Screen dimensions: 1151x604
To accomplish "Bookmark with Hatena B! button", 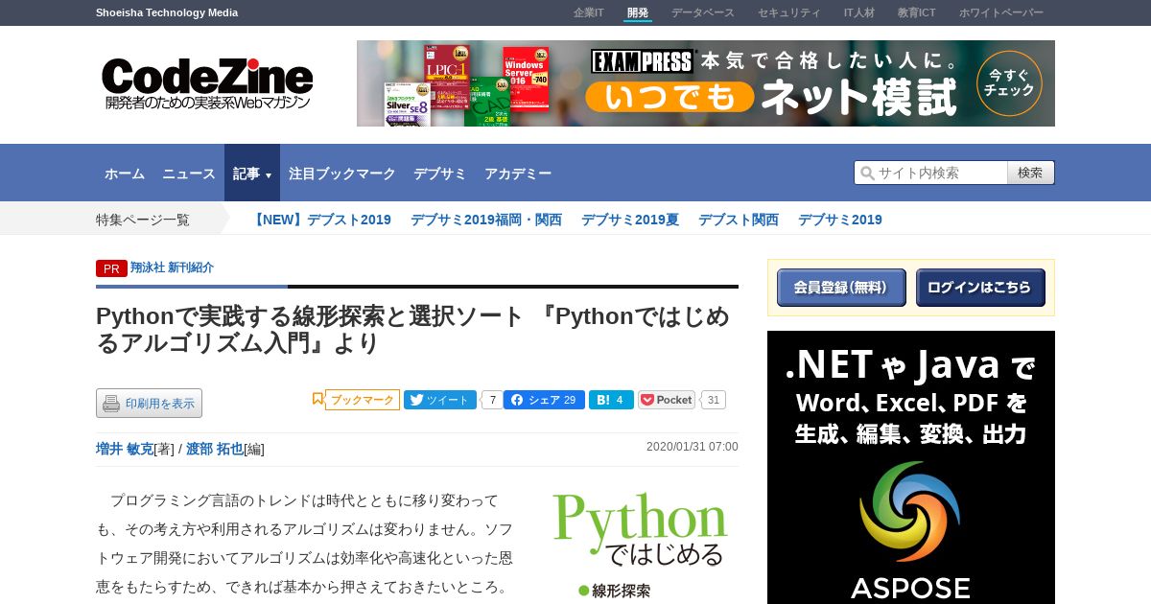I will [611, 400].
